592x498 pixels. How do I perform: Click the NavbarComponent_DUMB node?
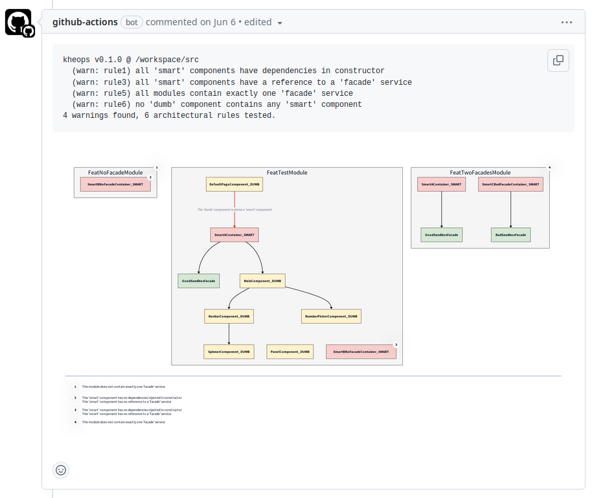tap(229, 317)
